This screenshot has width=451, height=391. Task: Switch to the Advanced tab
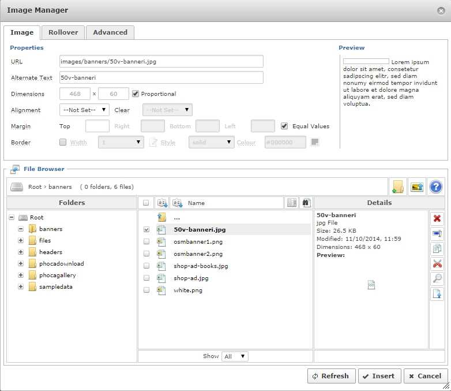[x=110, y=32]
